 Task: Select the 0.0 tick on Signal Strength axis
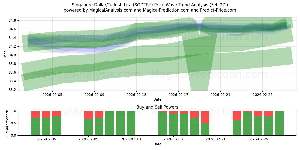pos(14,135)
